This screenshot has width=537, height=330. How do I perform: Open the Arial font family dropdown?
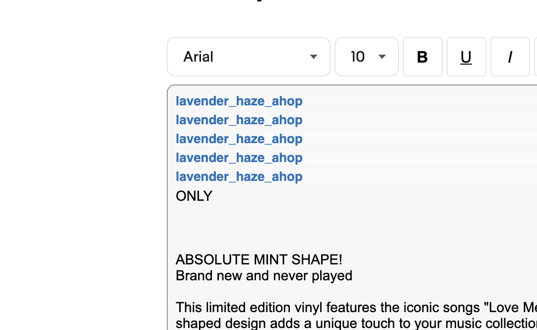249,57
